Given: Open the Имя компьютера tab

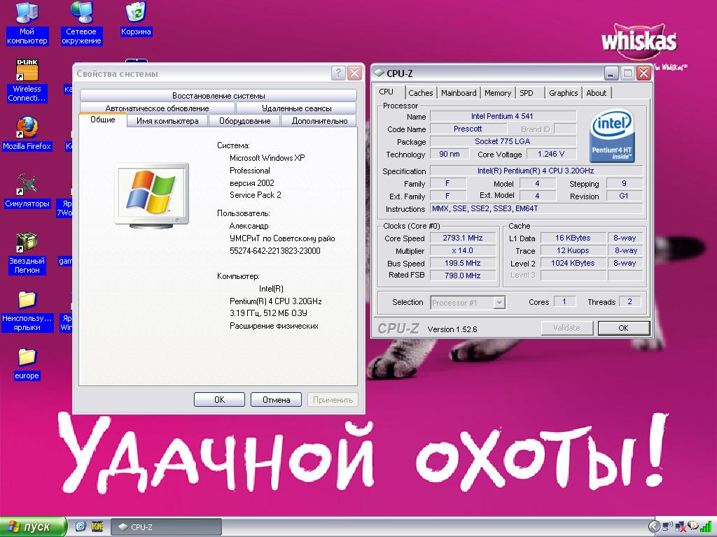Looking at the screenshot, I should [167, 121].
